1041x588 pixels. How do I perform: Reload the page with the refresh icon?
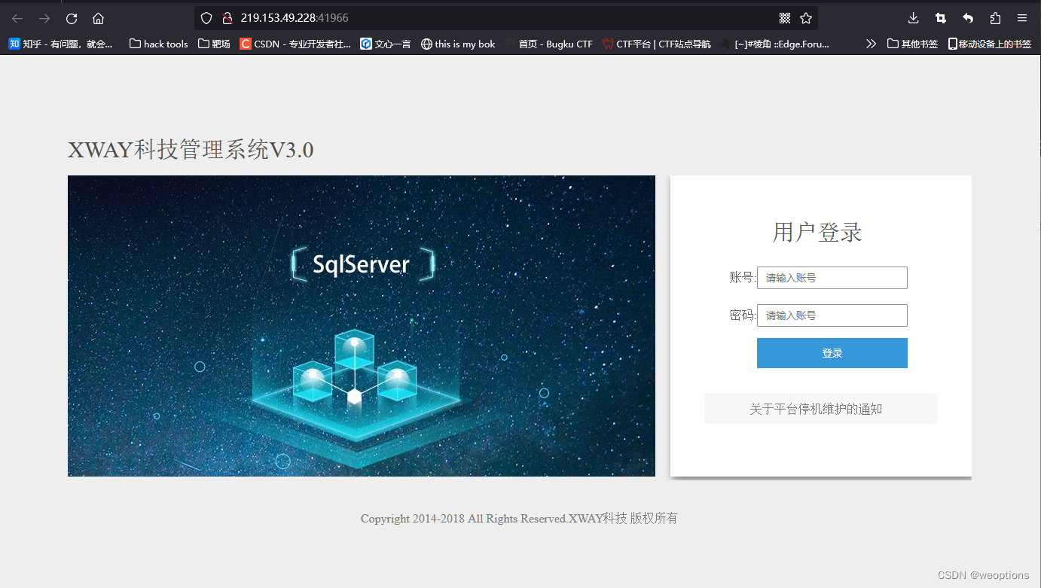pyautogui.click(x=72, y=18)
